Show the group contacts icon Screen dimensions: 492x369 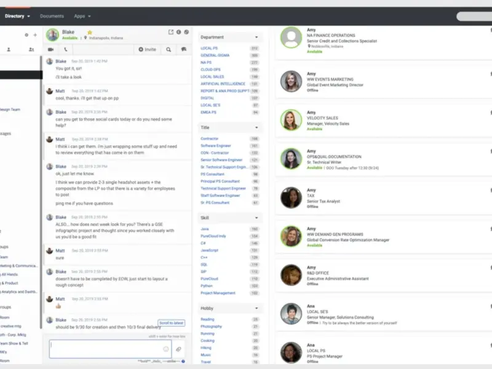tap(31, 50)
